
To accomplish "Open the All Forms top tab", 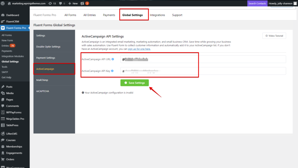I will [x=70, y=15].
